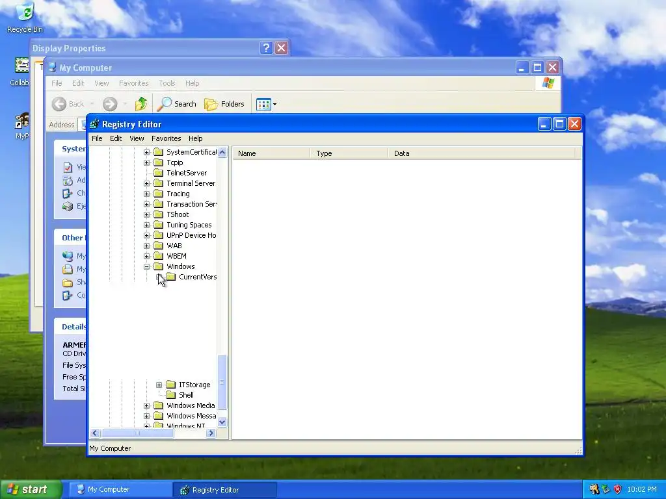
Task: Expand the Tuning Spaces registry key
Action: tap(146, 225)
